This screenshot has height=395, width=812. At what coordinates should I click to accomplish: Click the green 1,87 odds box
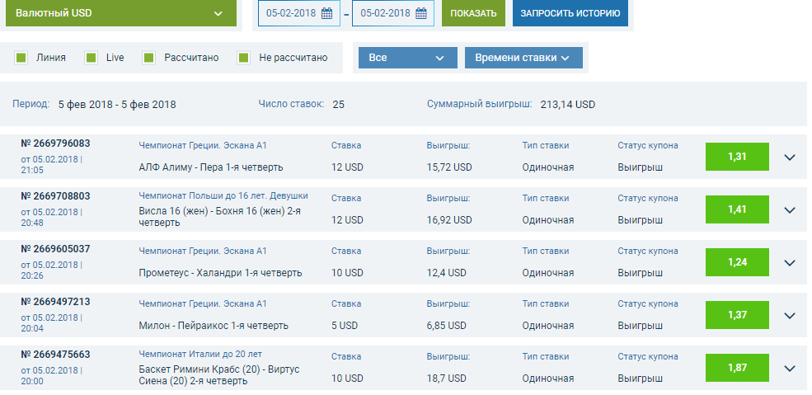click(737, 368)
